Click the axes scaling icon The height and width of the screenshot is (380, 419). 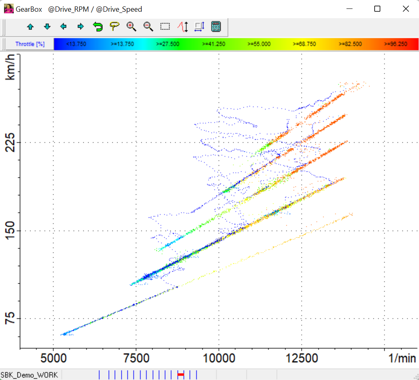(199, 27)
